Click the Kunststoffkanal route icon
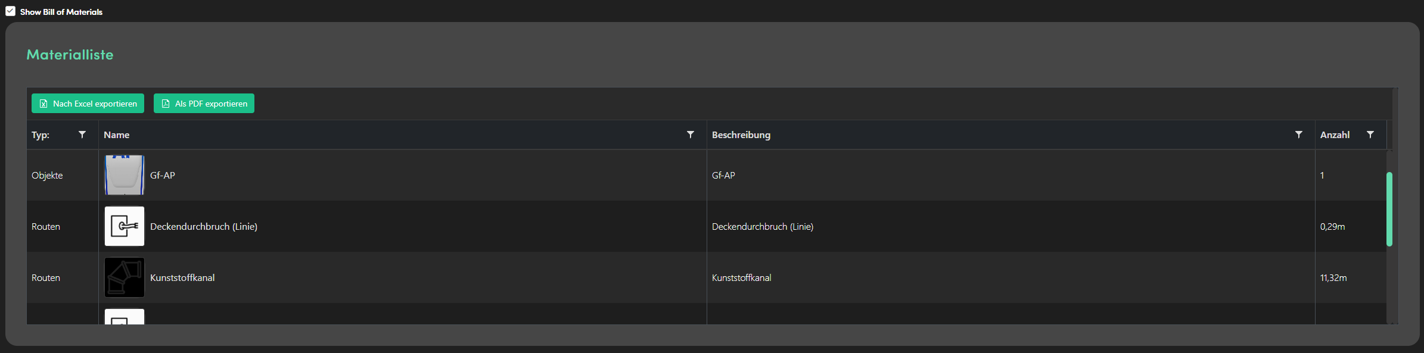 click(x=125, y=277)
